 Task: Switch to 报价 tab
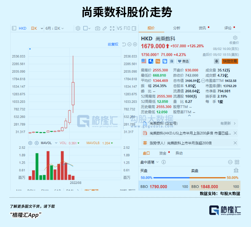click(151, 28)
